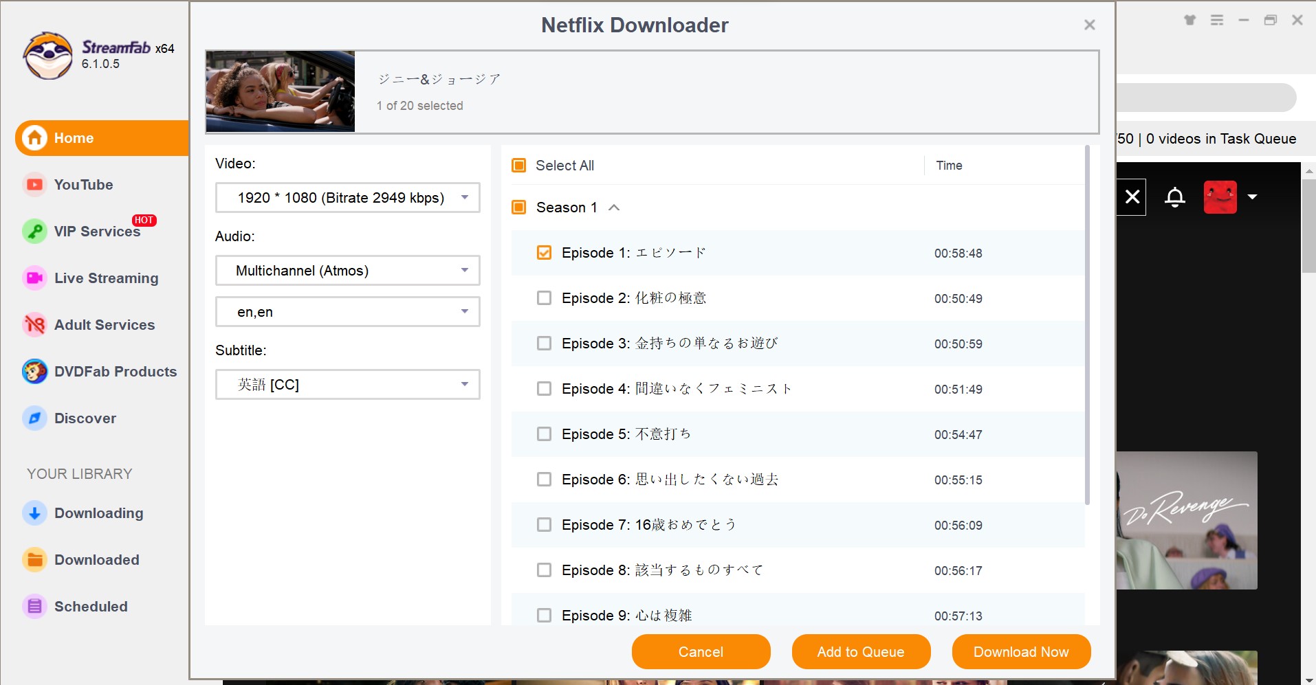
Task: Open DVDFab Products section
Action: point(116,372)
